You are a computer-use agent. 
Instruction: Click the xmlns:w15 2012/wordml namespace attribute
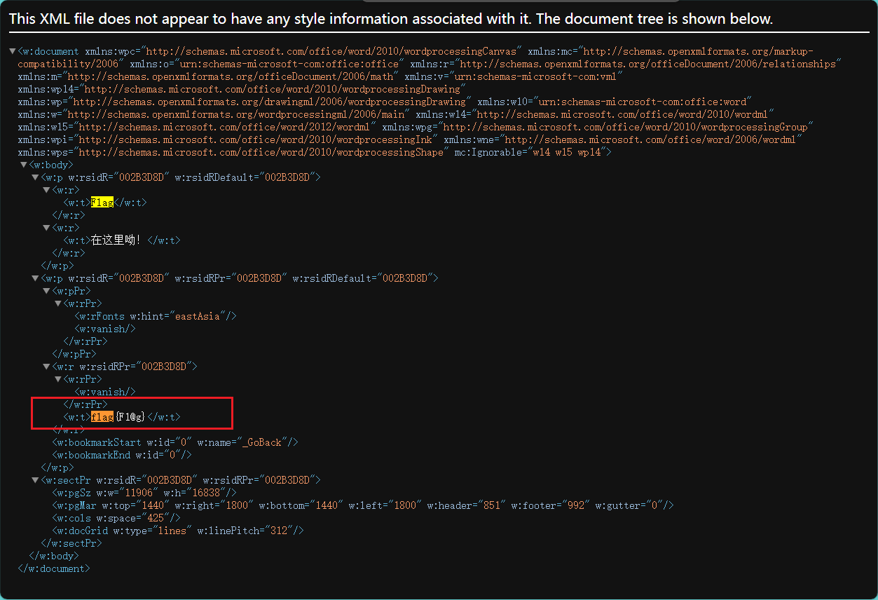[198, 127]
